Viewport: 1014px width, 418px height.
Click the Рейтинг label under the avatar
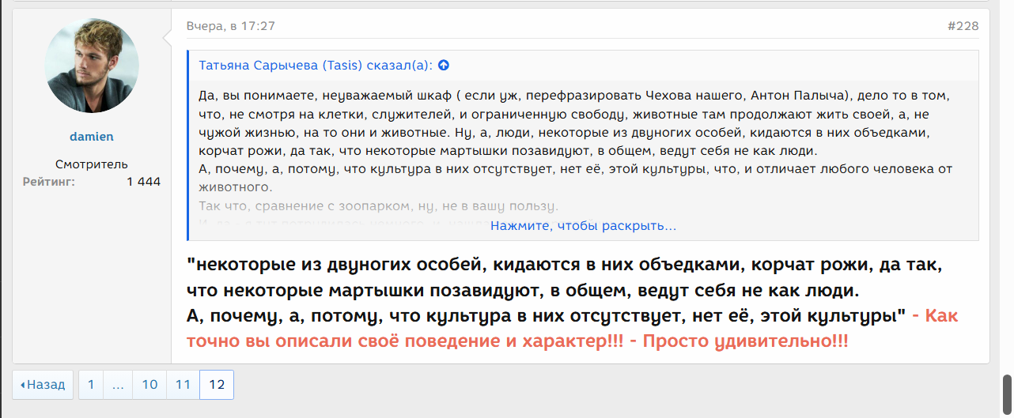[x=48, y=182]
